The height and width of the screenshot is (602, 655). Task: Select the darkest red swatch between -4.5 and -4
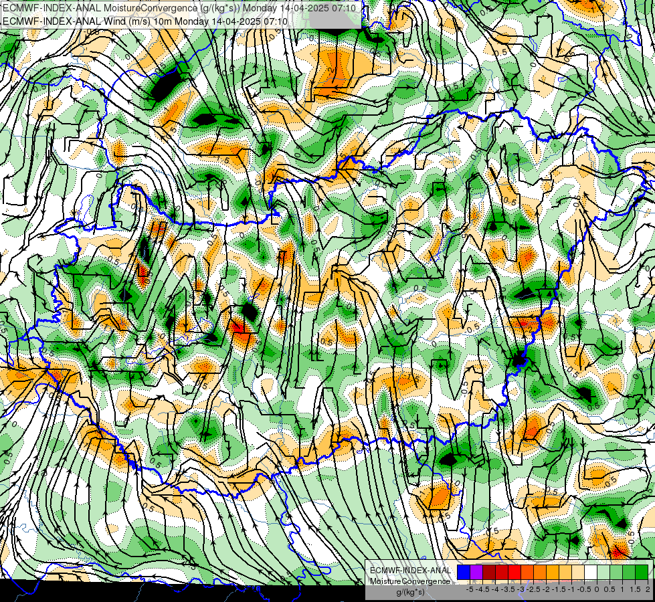click(x=489, y=572)
